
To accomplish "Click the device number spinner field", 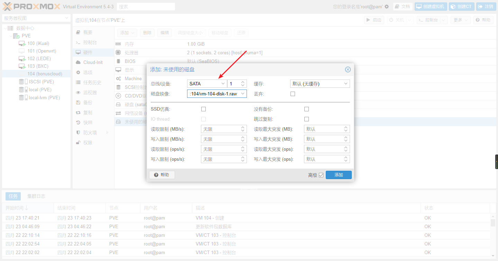I will pos(237,84).
